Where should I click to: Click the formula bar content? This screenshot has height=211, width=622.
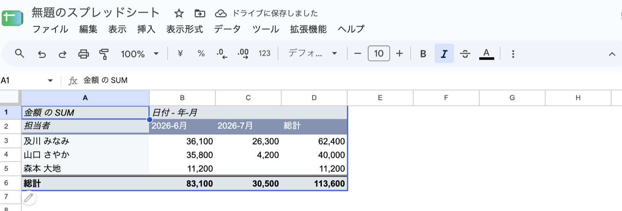click(x=105, y=80)
